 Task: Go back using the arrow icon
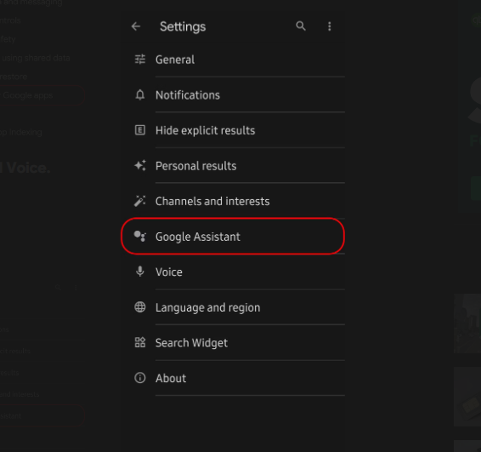tap(136, 26)
